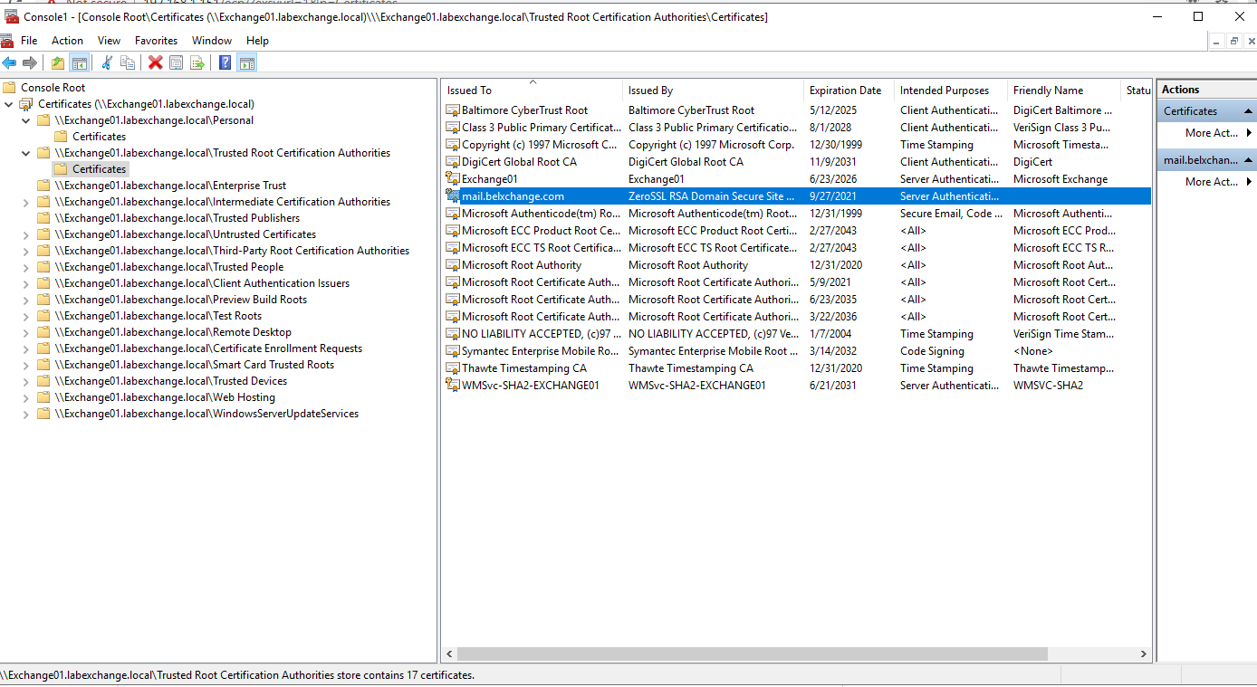Select the Web Hosting store
The image size is (1257, 687).
164,397
